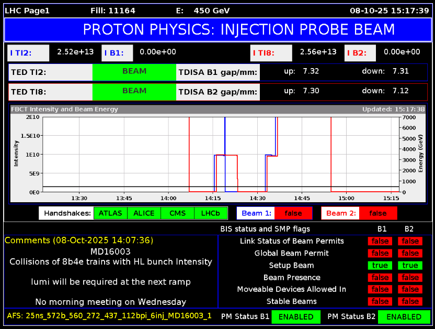Click Stable Beams false flag for B1
This screenshot has height=329, width=435.
pyautogui.click(x=380, y=302)
